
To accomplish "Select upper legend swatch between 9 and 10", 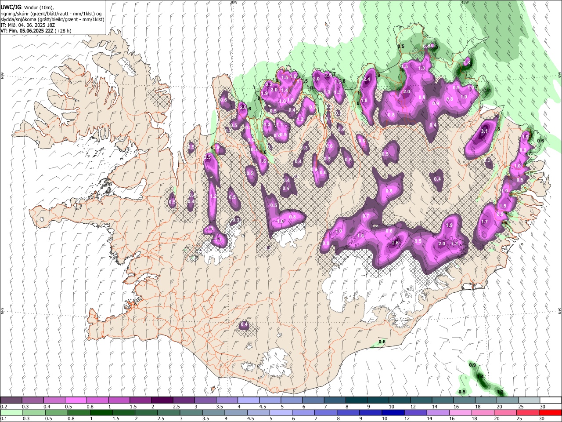I will tap(378, 400).
